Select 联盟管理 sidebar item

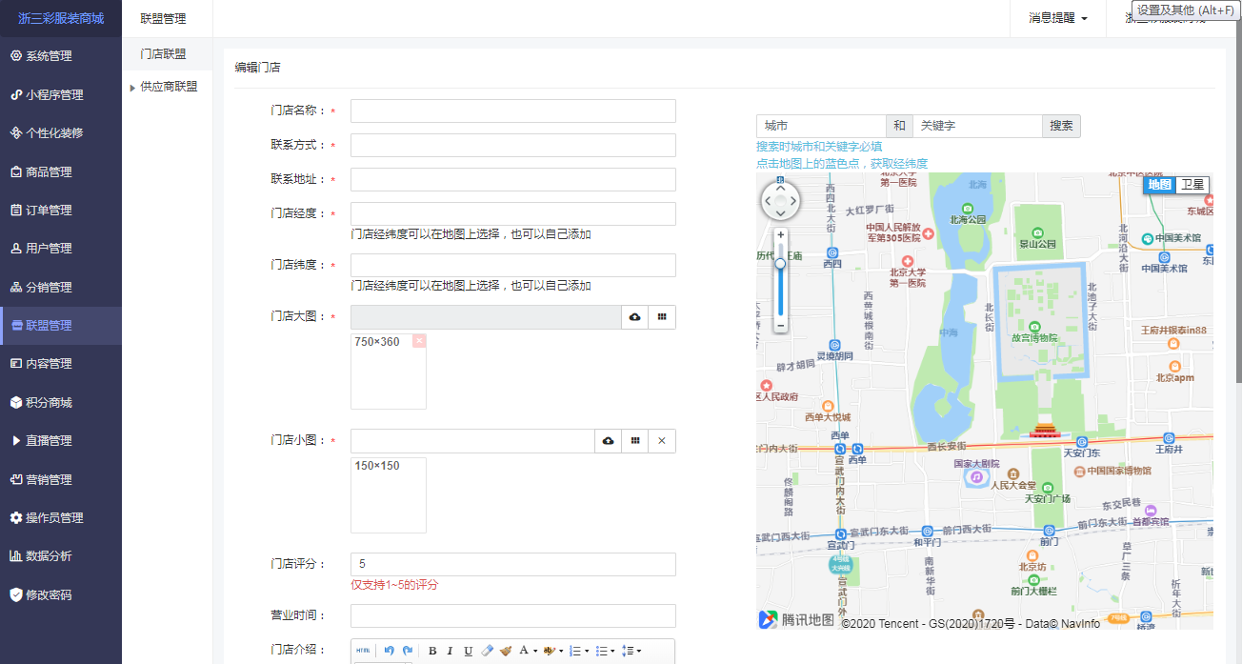tap(61, 325)
